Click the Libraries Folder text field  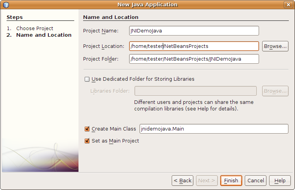pos(195,91)
